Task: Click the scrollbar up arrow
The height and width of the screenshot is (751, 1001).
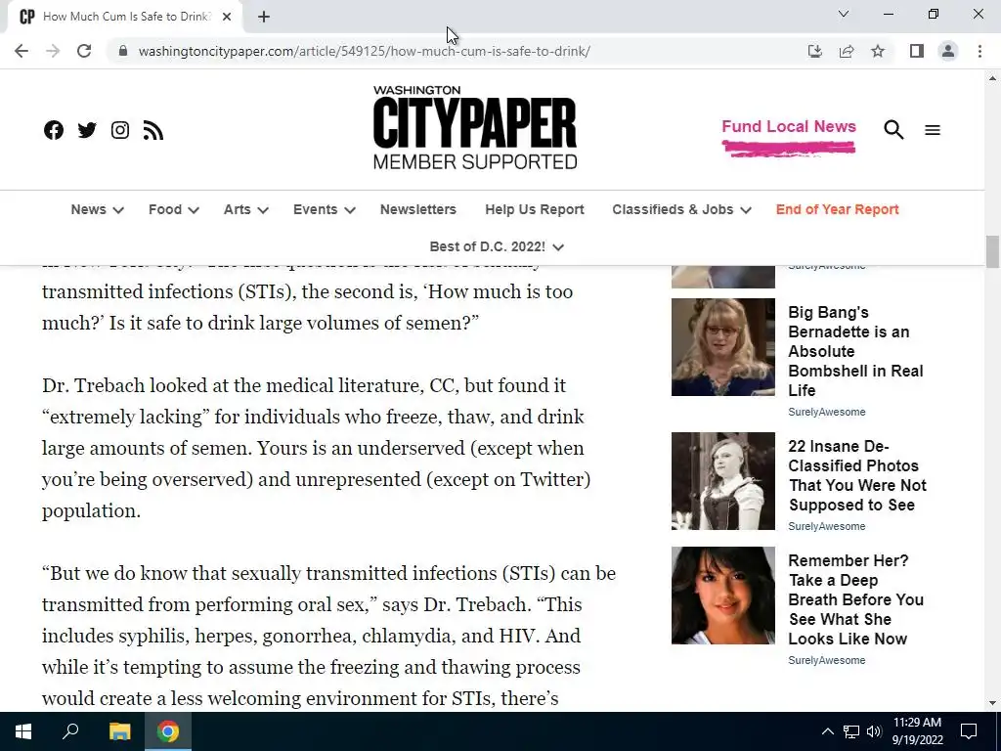Action: pyautogui.click(x=992, y=78)
